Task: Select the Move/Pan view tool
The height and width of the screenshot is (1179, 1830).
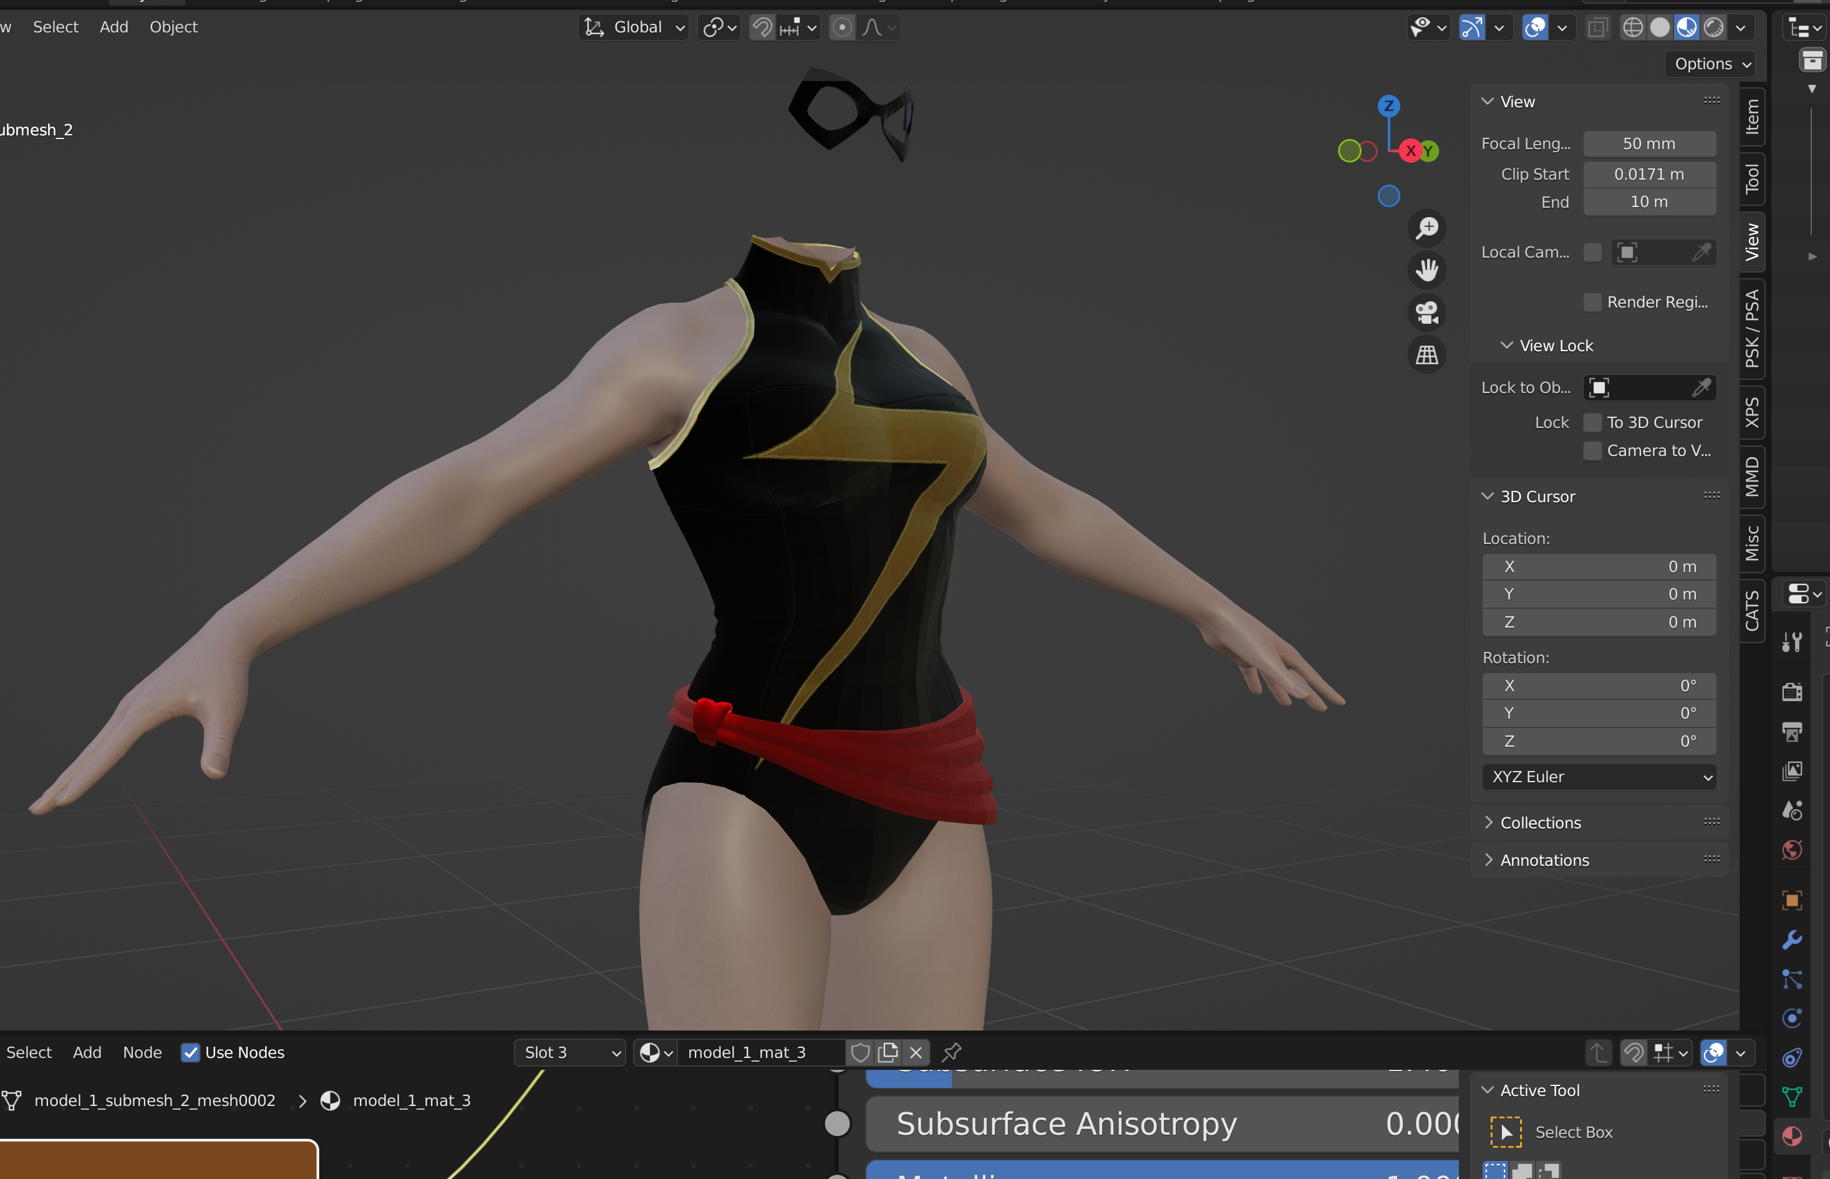Action: tap(1427, 269)
